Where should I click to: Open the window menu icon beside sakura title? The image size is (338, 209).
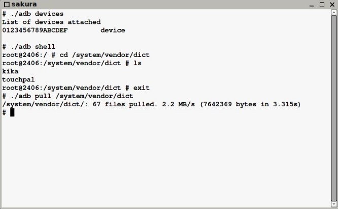pyautogui.click(x=7, y=4)
